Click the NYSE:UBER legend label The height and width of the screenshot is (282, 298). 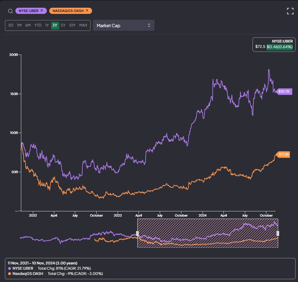click(23, 268)
